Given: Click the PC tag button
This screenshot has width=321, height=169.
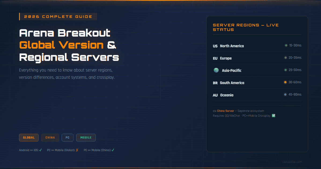Looking at the screenshot, I should coord(68,137).
